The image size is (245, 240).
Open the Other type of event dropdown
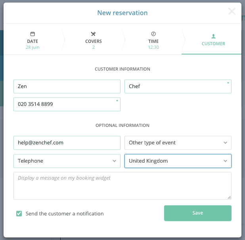(x=178, y=142)
